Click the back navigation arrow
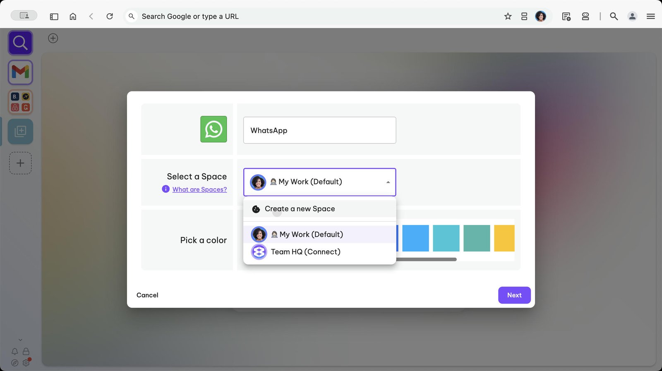Image resolution: width=662 pixels, height=371 pixels. pyautogui.click(x=91, y=17)
